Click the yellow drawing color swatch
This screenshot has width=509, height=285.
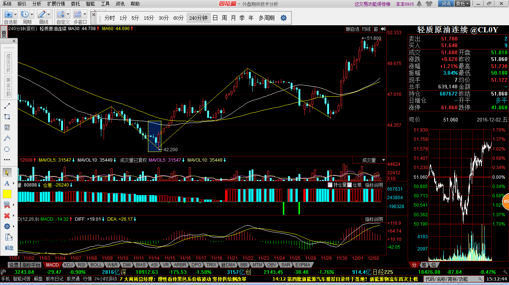[7, 194]
